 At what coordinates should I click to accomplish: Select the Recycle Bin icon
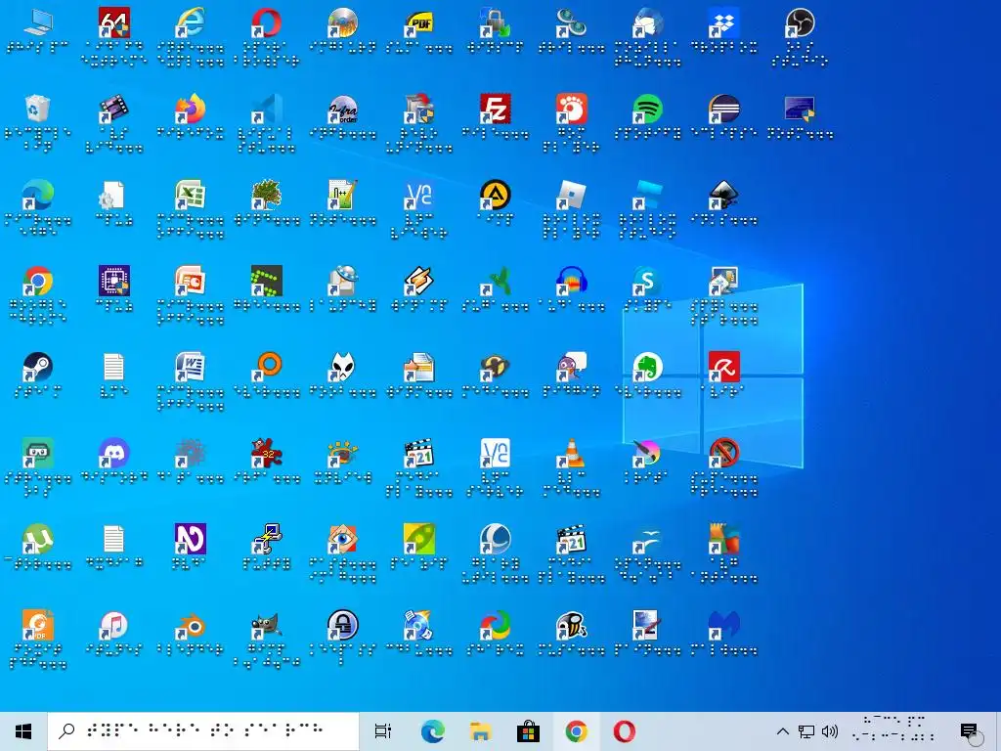pyautogui.click(x=38, y=110)
